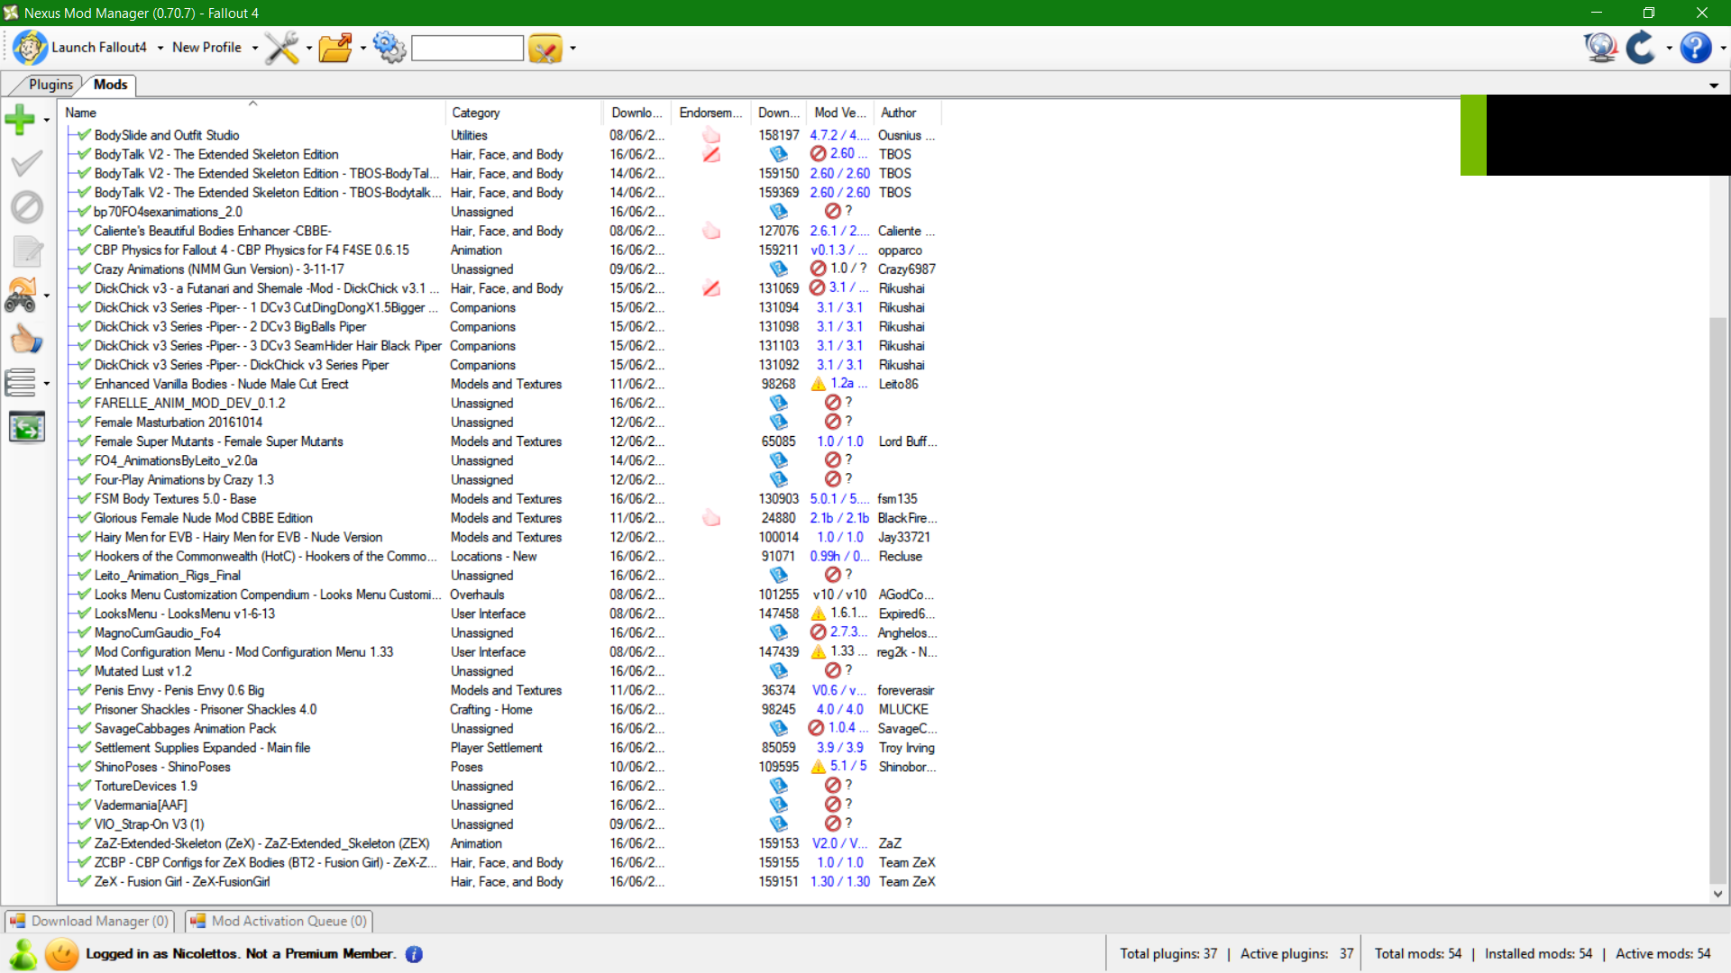1731x973 pixels.
Task: Click red prohibited icon in the MagnoCumGaudio_Fo4 row
Action: point(818,632)
